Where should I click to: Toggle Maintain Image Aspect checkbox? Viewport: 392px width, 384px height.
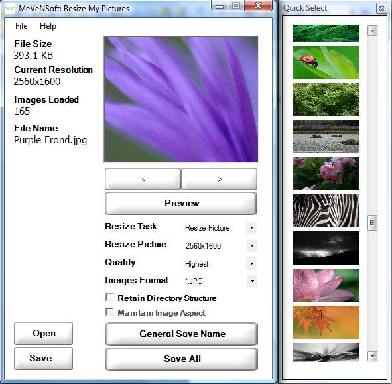click(x=109, y=312)
